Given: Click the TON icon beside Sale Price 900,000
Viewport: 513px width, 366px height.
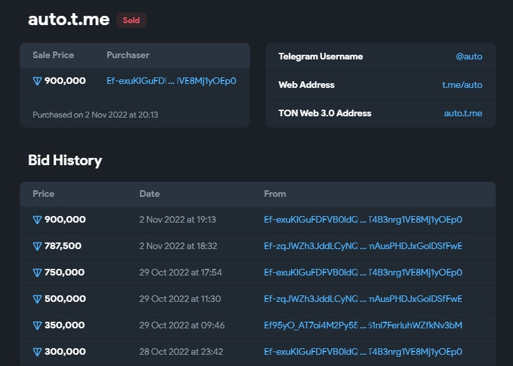Looking at the screenshot, I should 37,81.
